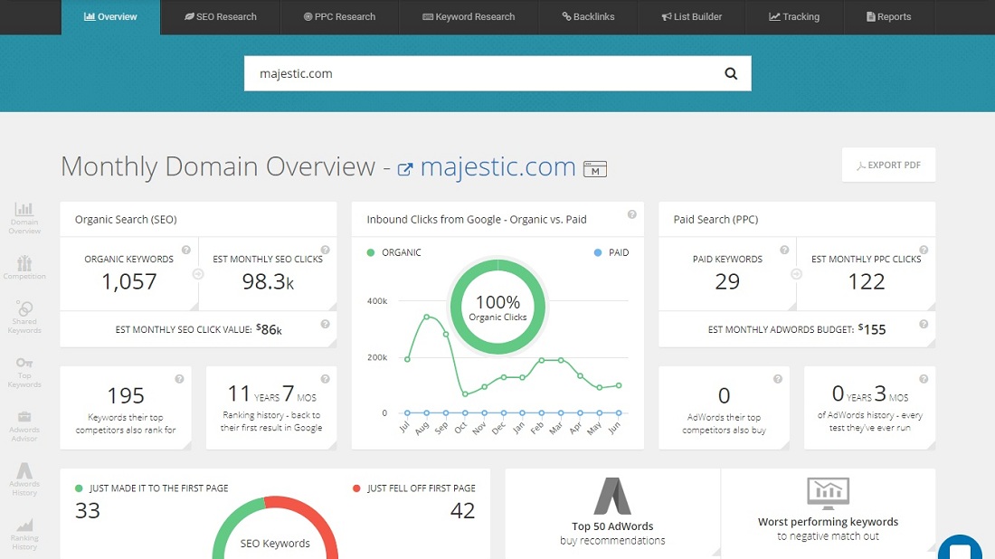Open Competition in sidebar
The image size is (995, 559).
(x=24, y=268)
